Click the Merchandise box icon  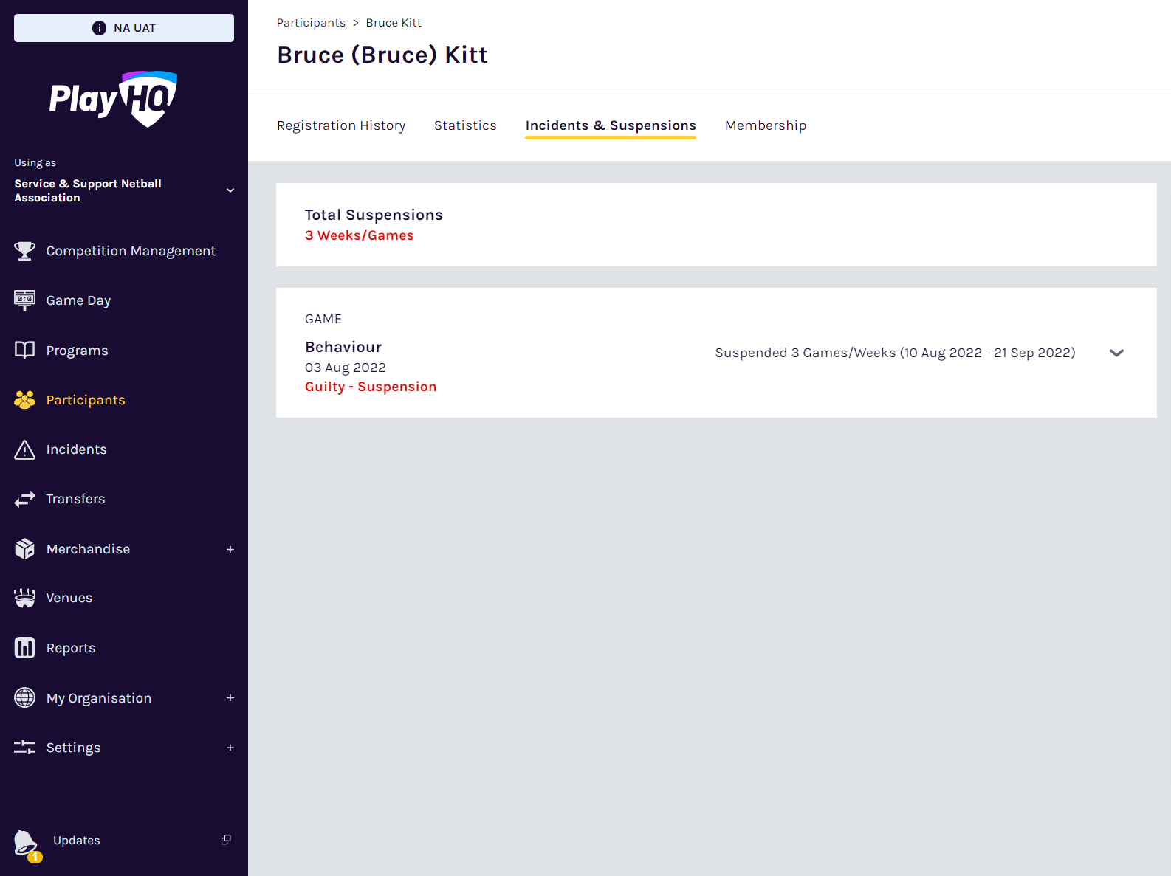[24, 549]
